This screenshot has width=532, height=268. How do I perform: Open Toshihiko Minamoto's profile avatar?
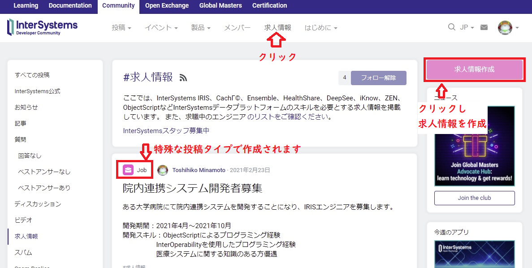[x=163, y=170]
